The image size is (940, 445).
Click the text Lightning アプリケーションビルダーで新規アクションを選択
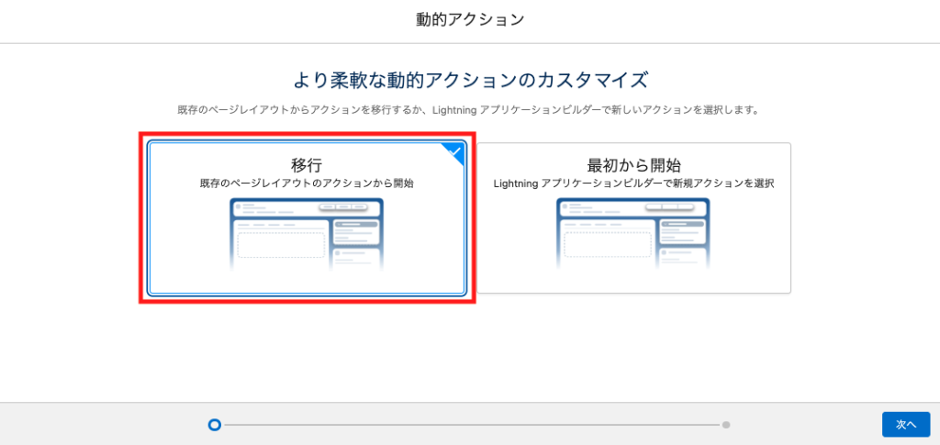pyautogui.click(x=633, y=184)
